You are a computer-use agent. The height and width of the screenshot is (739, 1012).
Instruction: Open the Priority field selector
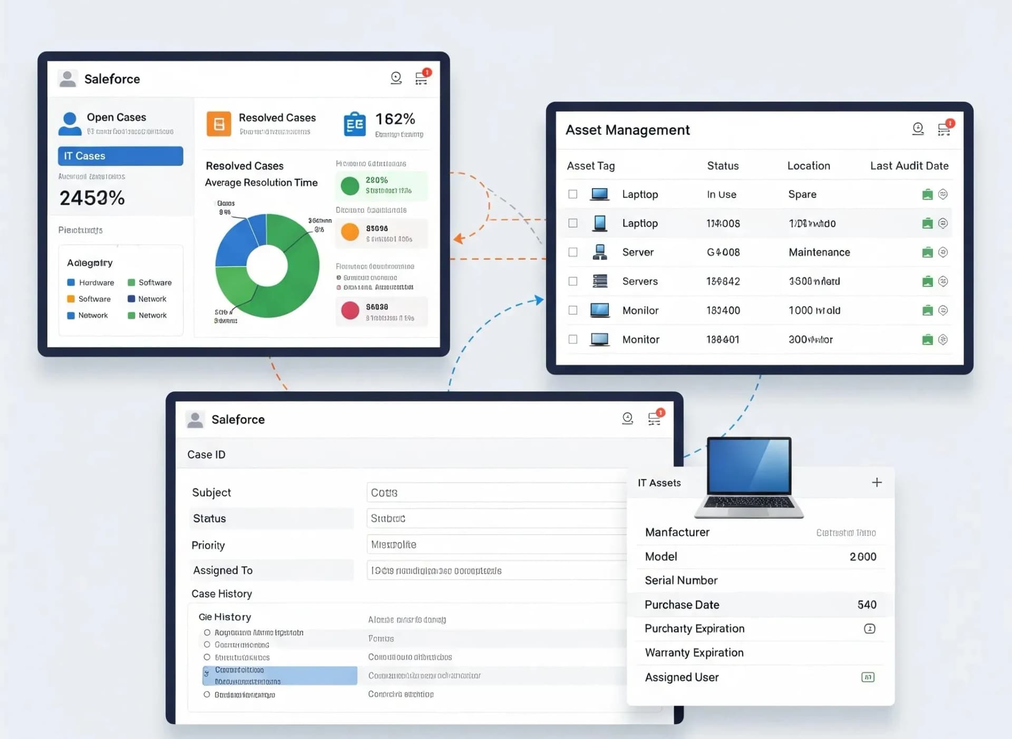495,544
